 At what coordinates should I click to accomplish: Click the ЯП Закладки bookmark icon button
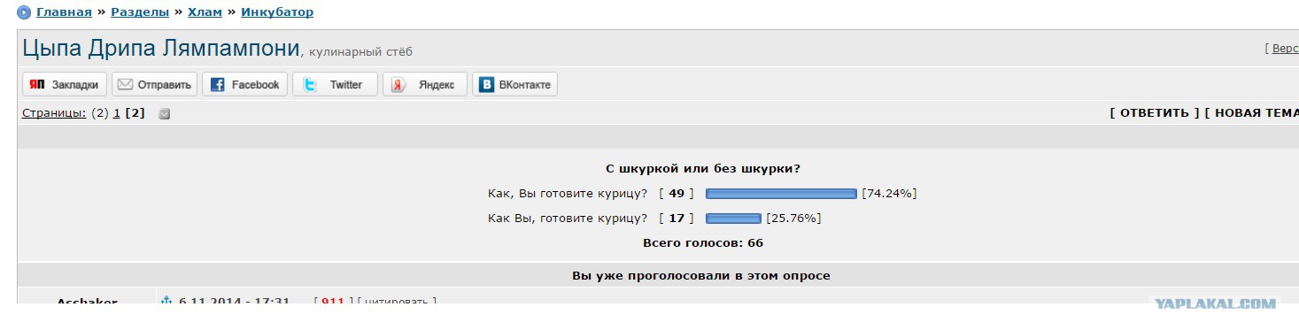[x=64, y=85]
